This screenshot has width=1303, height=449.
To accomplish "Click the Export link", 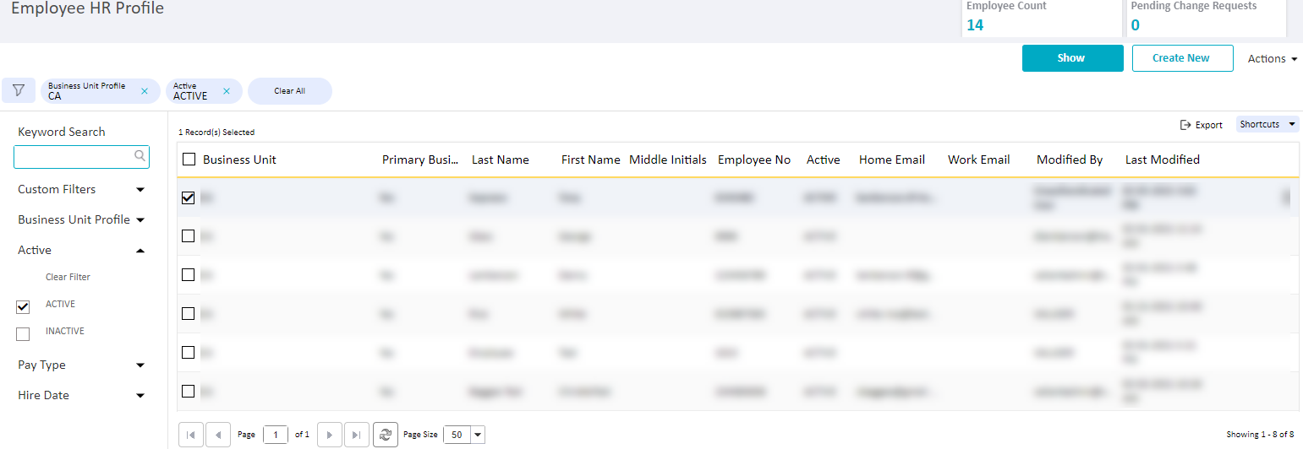I will [x=1208, y=125].
